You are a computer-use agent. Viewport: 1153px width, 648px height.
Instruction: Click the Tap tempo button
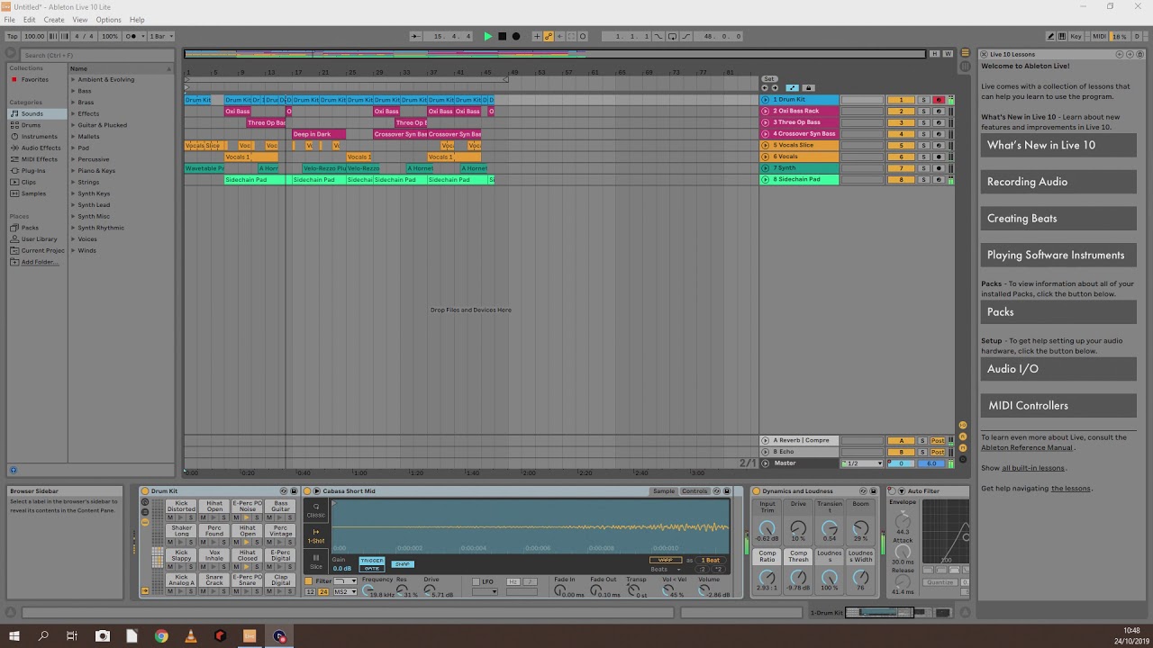[13, 36]
